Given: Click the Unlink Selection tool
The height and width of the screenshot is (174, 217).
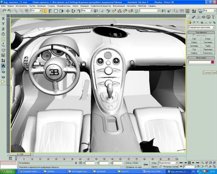Looking at the screenshot, I should [21, 11].
